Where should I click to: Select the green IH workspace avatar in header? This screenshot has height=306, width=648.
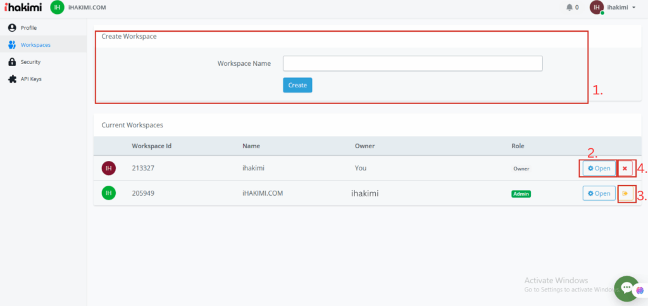click(x=57, y=8)
